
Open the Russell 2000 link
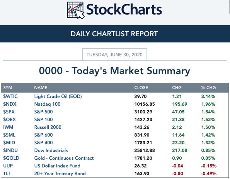pos(48,127)
